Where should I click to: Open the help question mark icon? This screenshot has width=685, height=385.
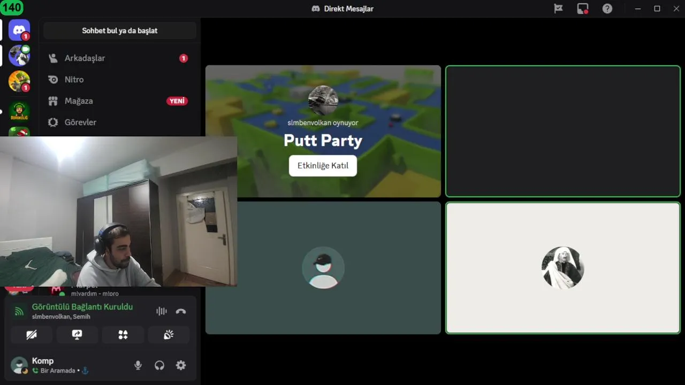click(x=607, y=9)
